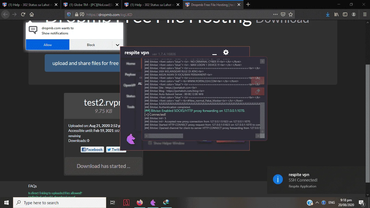
Task: Open Firefox downloads panel
Action: 328,15
